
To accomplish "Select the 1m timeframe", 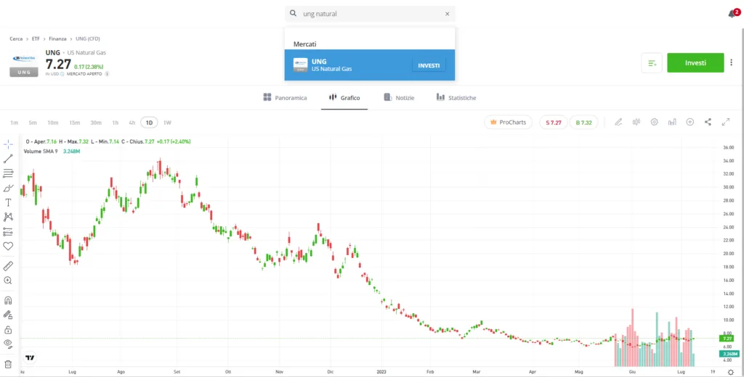I will 15,123.
